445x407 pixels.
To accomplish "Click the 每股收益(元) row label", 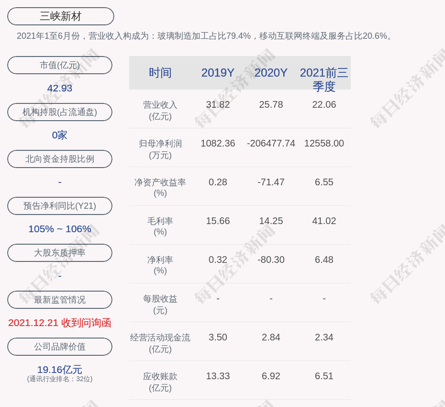I will tap(160, 305).
